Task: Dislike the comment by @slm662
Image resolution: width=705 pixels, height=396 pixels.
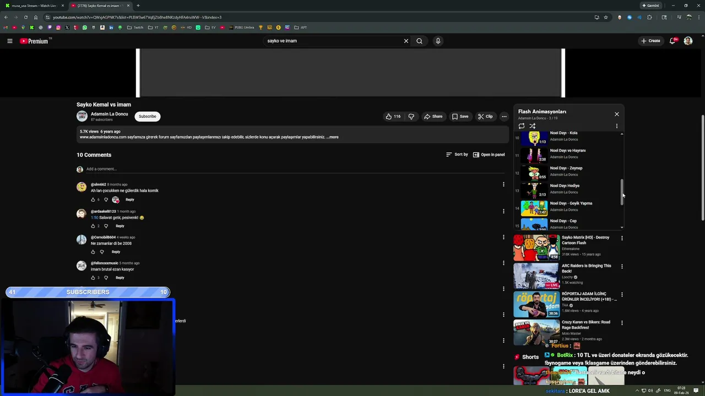Action: pos(106,200)
